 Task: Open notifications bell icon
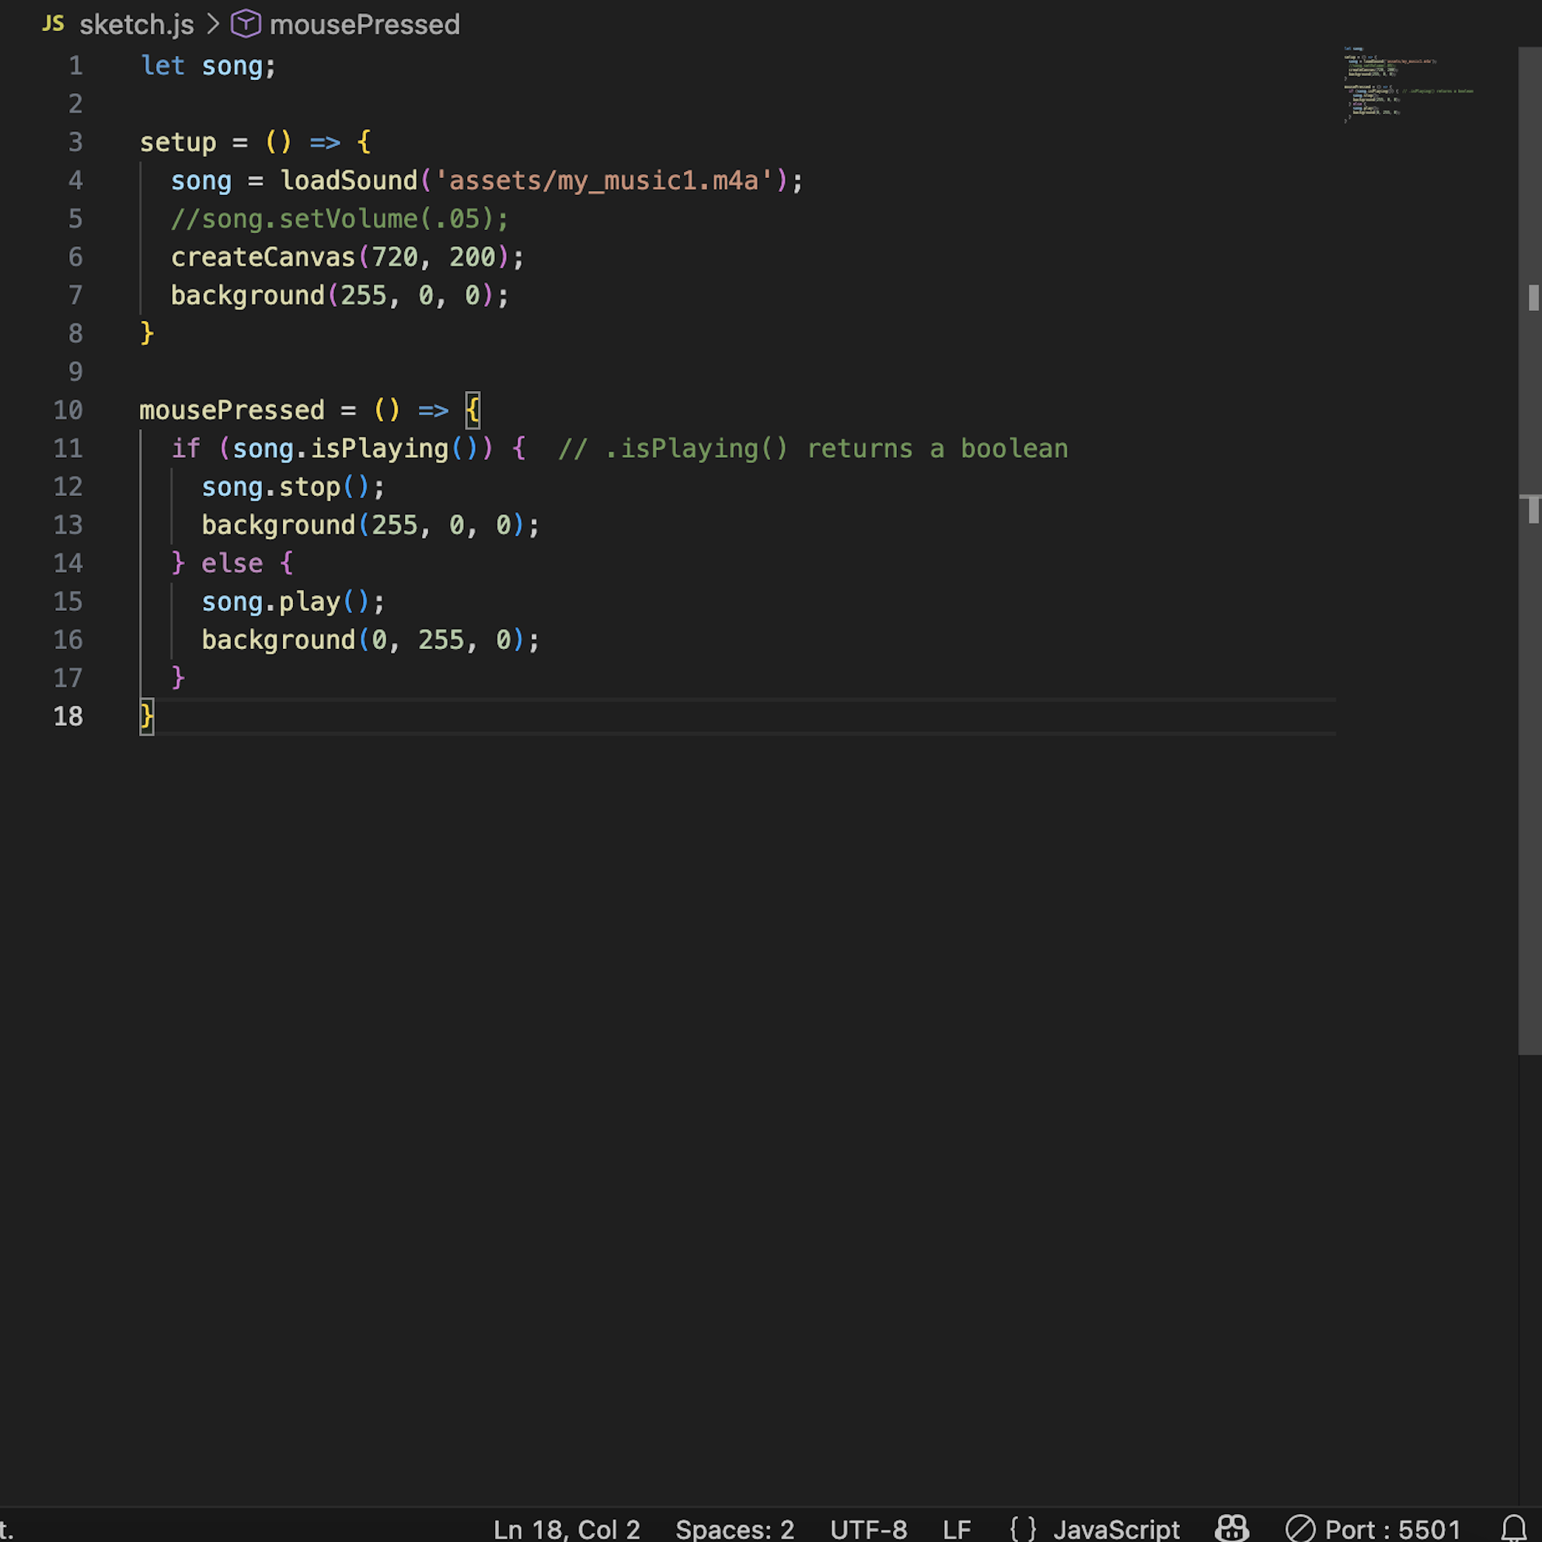tap(1514, 1529)
